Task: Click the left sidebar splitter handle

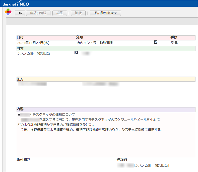Action: click(1, 123)
